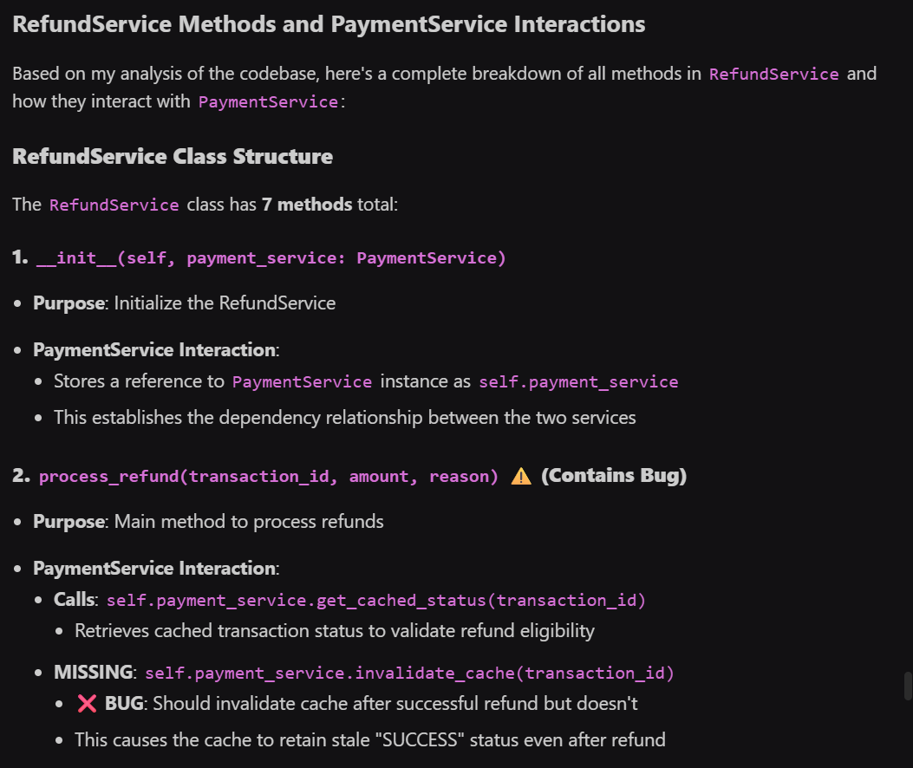The height and width of the screenshot is (768, 913).
Task: Click the PaymentService Interaction bullet under process_refund
Action: [154, 568]
